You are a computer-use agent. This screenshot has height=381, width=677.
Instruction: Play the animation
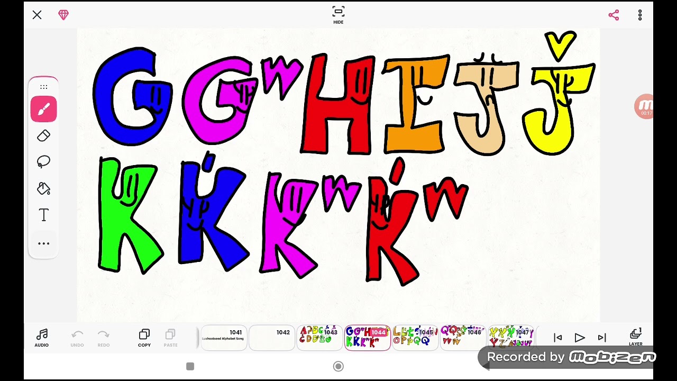click(580, 338)
